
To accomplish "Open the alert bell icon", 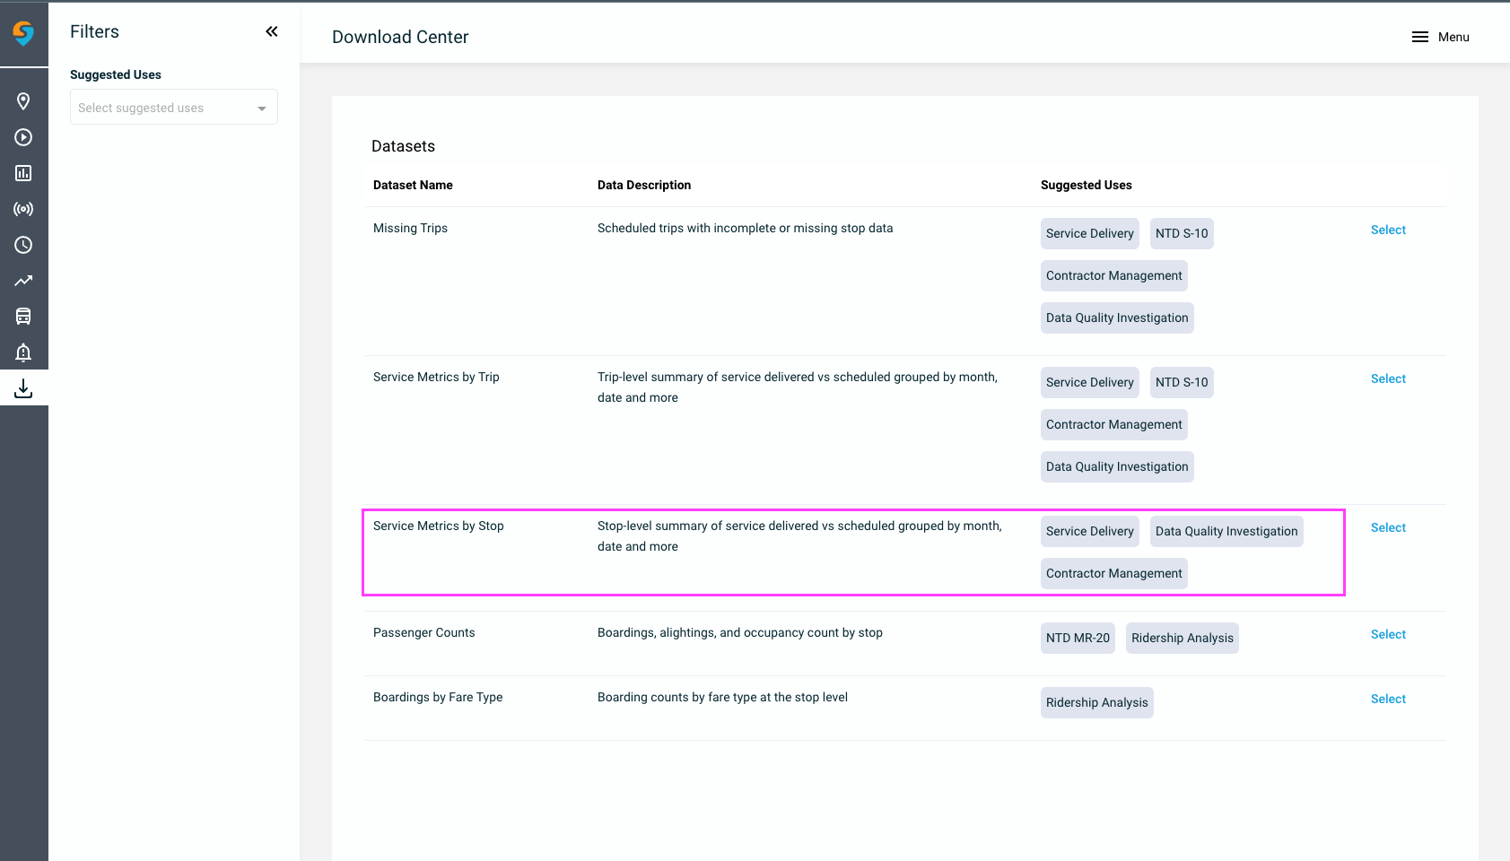I will click(23, 352).
